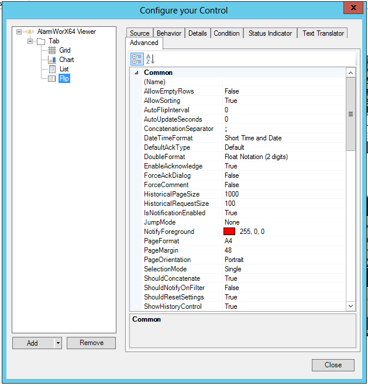The width and height of the screenshot is (368, 386).
Task: Open the Status Indicator tab
Action: coord(270,33)
